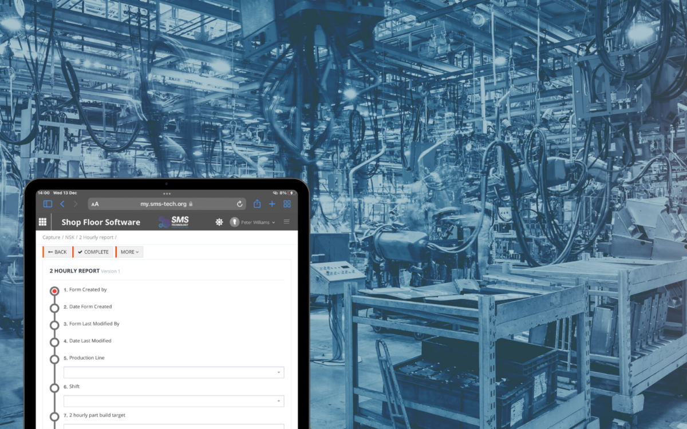The width and height of the screenshot is (687, 429).
Task: Open the settings gear icon
Action: (219, 222)
